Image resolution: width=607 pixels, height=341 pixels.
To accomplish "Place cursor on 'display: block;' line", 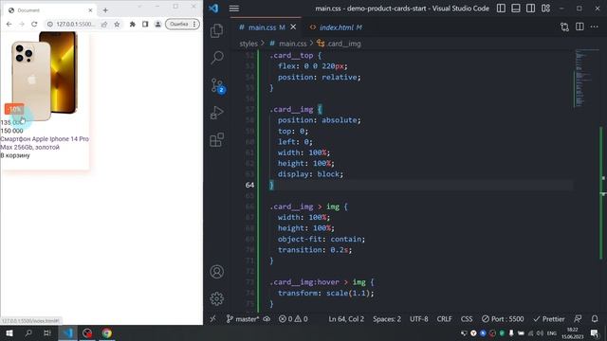I will click(x=310, y=174).
